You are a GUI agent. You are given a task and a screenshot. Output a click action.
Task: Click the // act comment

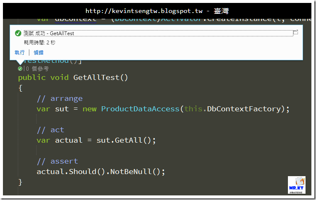click(x=50, y=130)
